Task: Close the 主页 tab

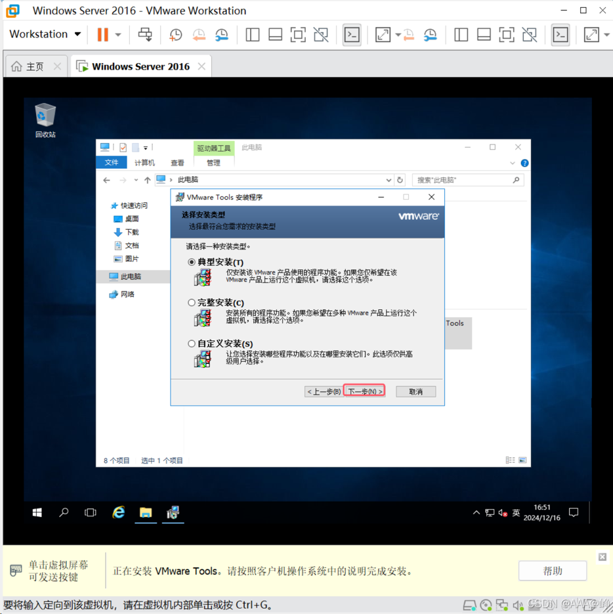Action: click(x=57, y=66)
